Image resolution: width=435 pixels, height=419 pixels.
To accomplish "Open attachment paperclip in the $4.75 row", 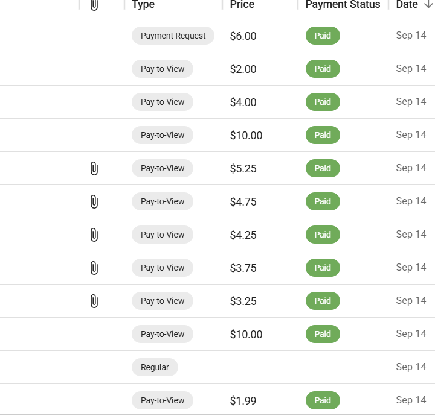I will (94, 201).
